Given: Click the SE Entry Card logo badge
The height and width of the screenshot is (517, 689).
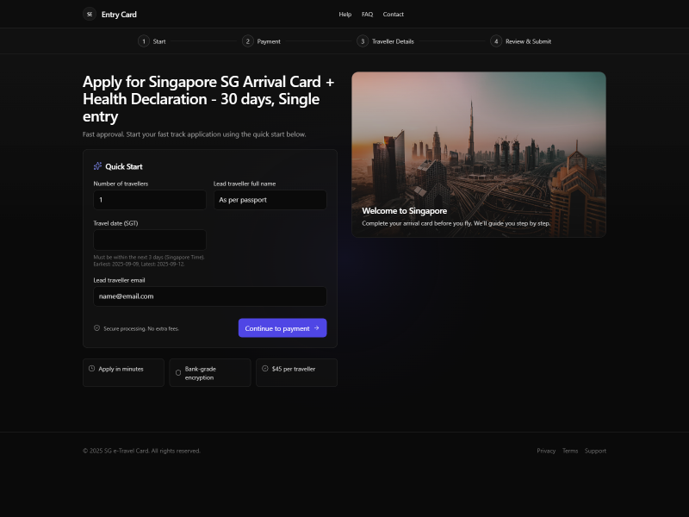Looking at the screenshot, I should (90, 14).
